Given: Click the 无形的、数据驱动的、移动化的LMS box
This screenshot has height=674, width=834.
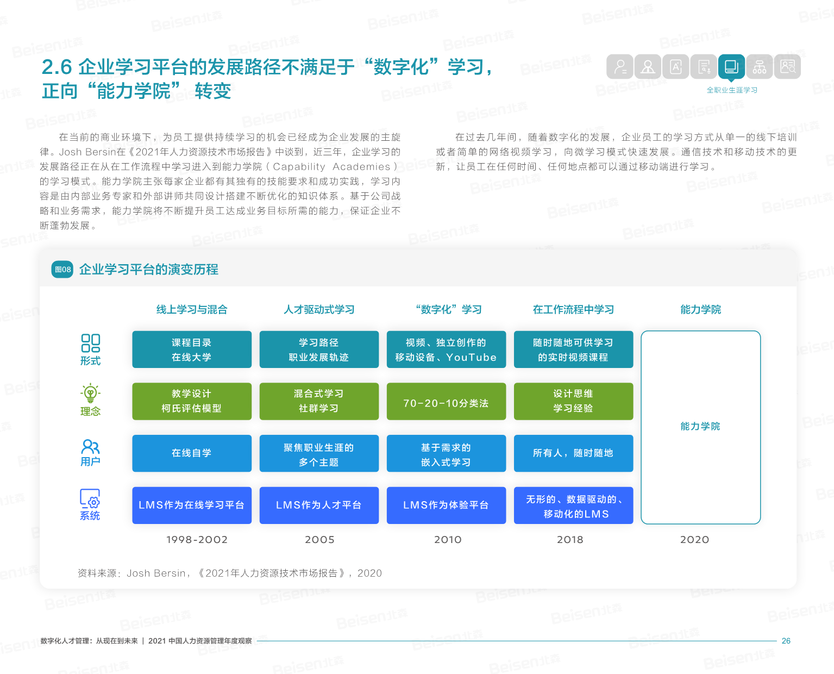Looking at the screenshot, I should coord(573,505).
